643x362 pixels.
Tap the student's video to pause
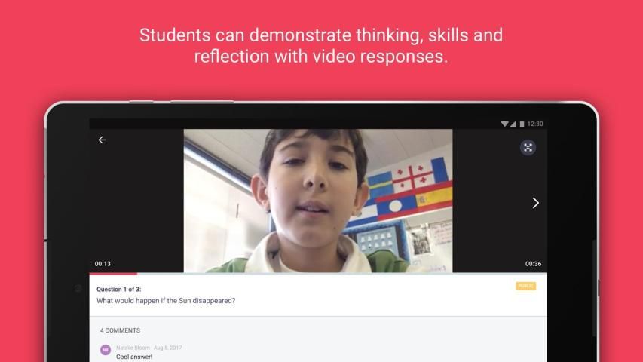(x=317, y=200)
